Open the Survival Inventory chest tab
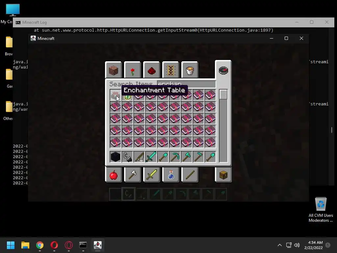The height and width of the screenshot is (253, 337). 223,175
